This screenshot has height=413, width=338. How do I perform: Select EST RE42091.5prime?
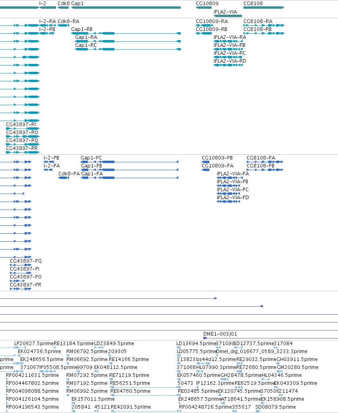(131, 407)
